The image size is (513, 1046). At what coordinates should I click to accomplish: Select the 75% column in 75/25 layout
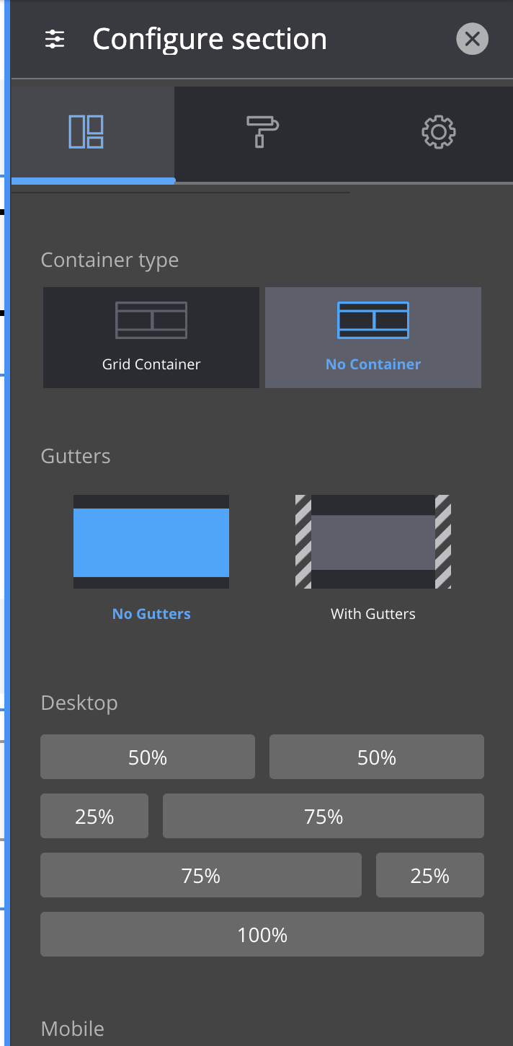click(x=201, y=875)
